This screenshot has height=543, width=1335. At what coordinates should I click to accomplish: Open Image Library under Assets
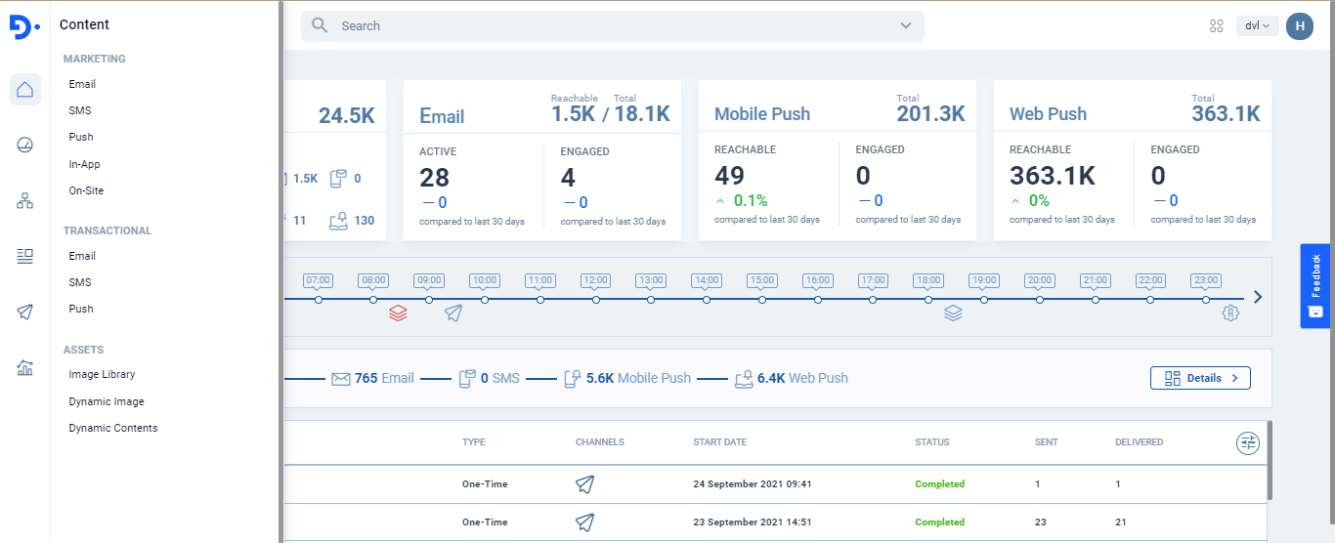102,374
